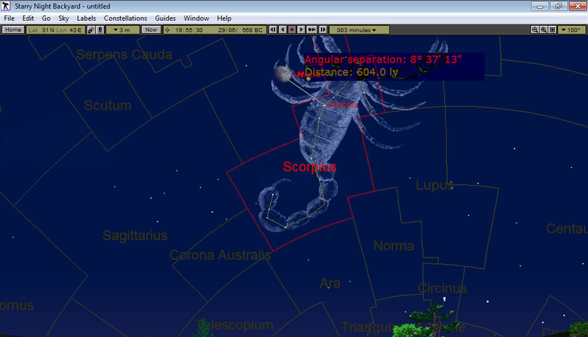Open the Labels menu

tap(86, 18)
